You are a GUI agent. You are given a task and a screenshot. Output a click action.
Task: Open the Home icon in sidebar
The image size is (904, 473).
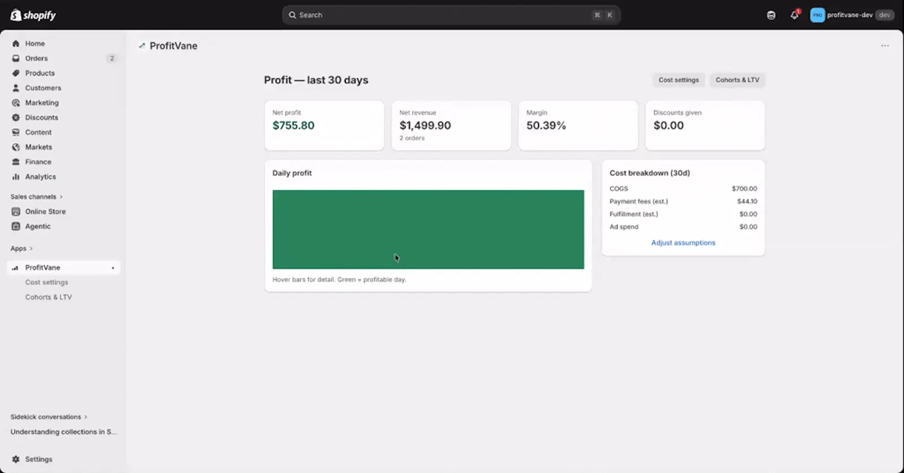[16, 43]
